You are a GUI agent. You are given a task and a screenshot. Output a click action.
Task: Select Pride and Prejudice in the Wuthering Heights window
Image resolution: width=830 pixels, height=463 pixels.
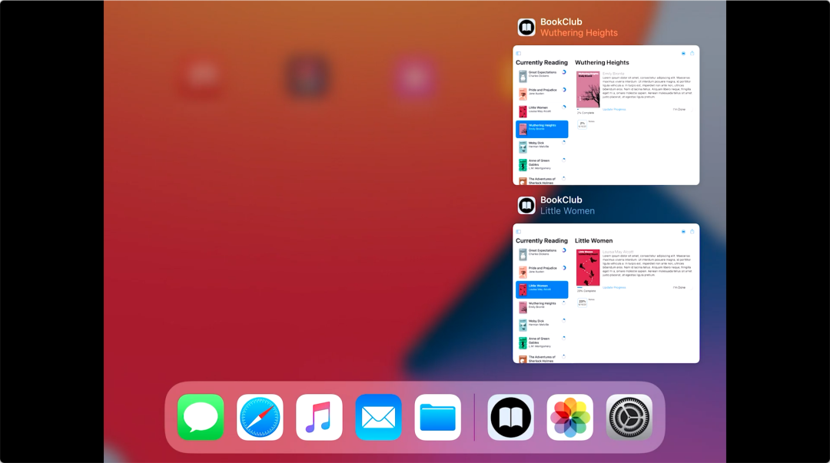pyautogui.click(x=542, y=94)
